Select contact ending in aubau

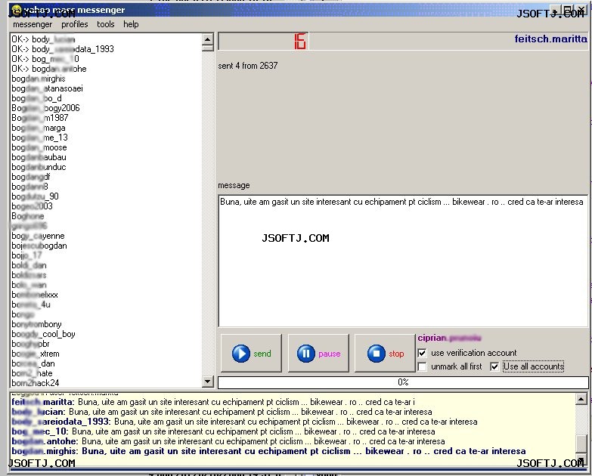(x=39, y=157)
